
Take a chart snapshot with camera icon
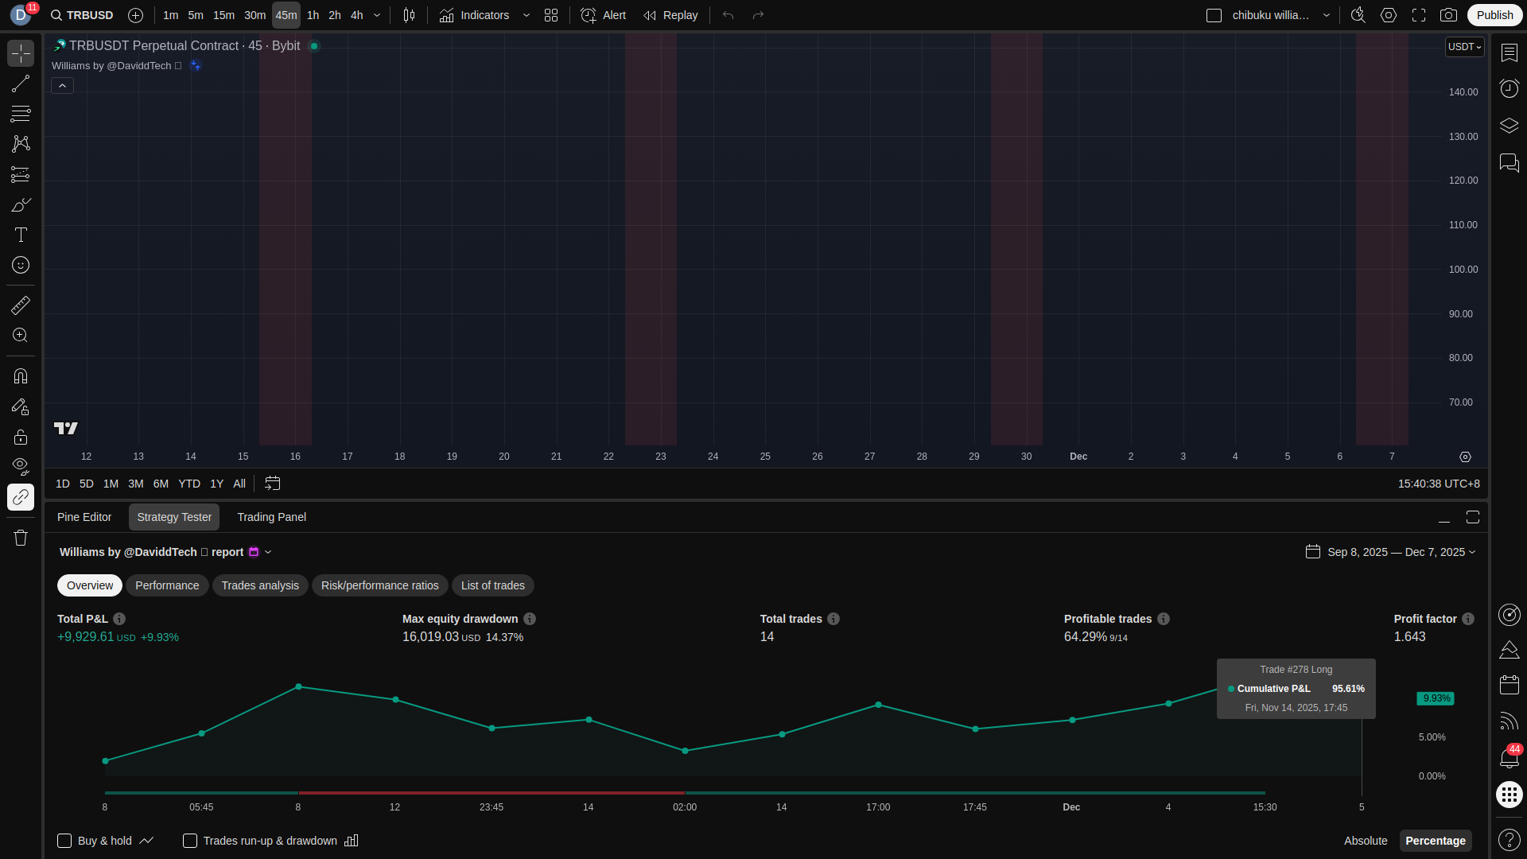(1448, 15)
